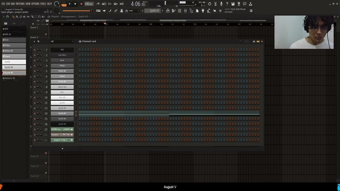Viewport: 340px width, 191px height.
Task: Open the mixer view icon
Action: click(x=185, y=11)
